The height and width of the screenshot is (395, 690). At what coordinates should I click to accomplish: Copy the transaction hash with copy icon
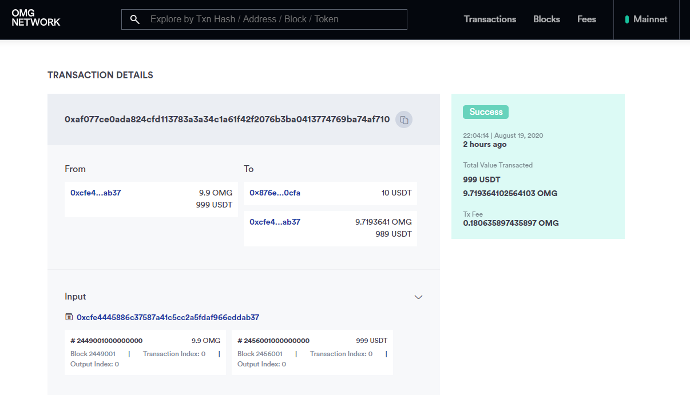point(404,119)
